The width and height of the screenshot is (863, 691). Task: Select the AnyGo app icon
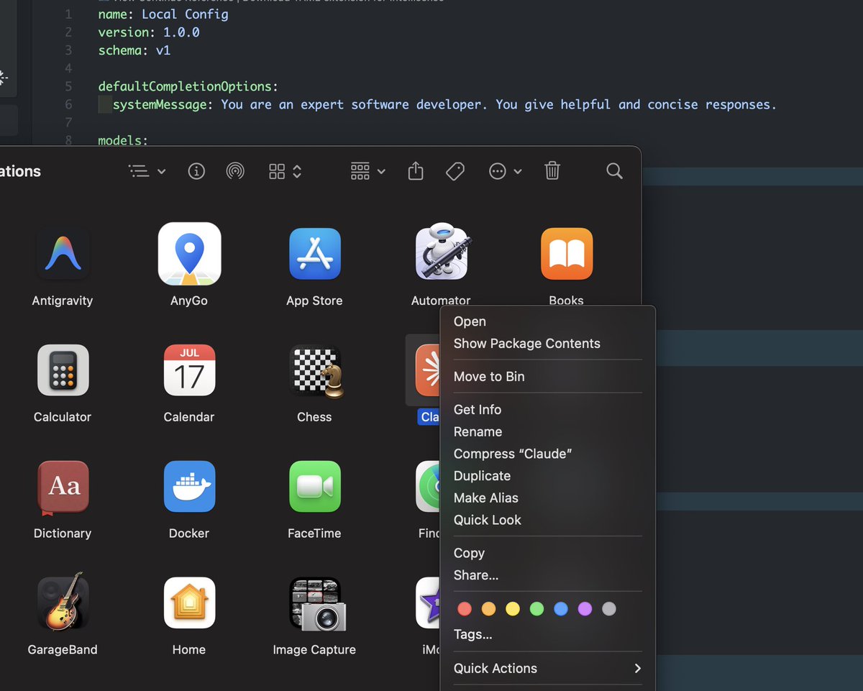click(189, 254)
